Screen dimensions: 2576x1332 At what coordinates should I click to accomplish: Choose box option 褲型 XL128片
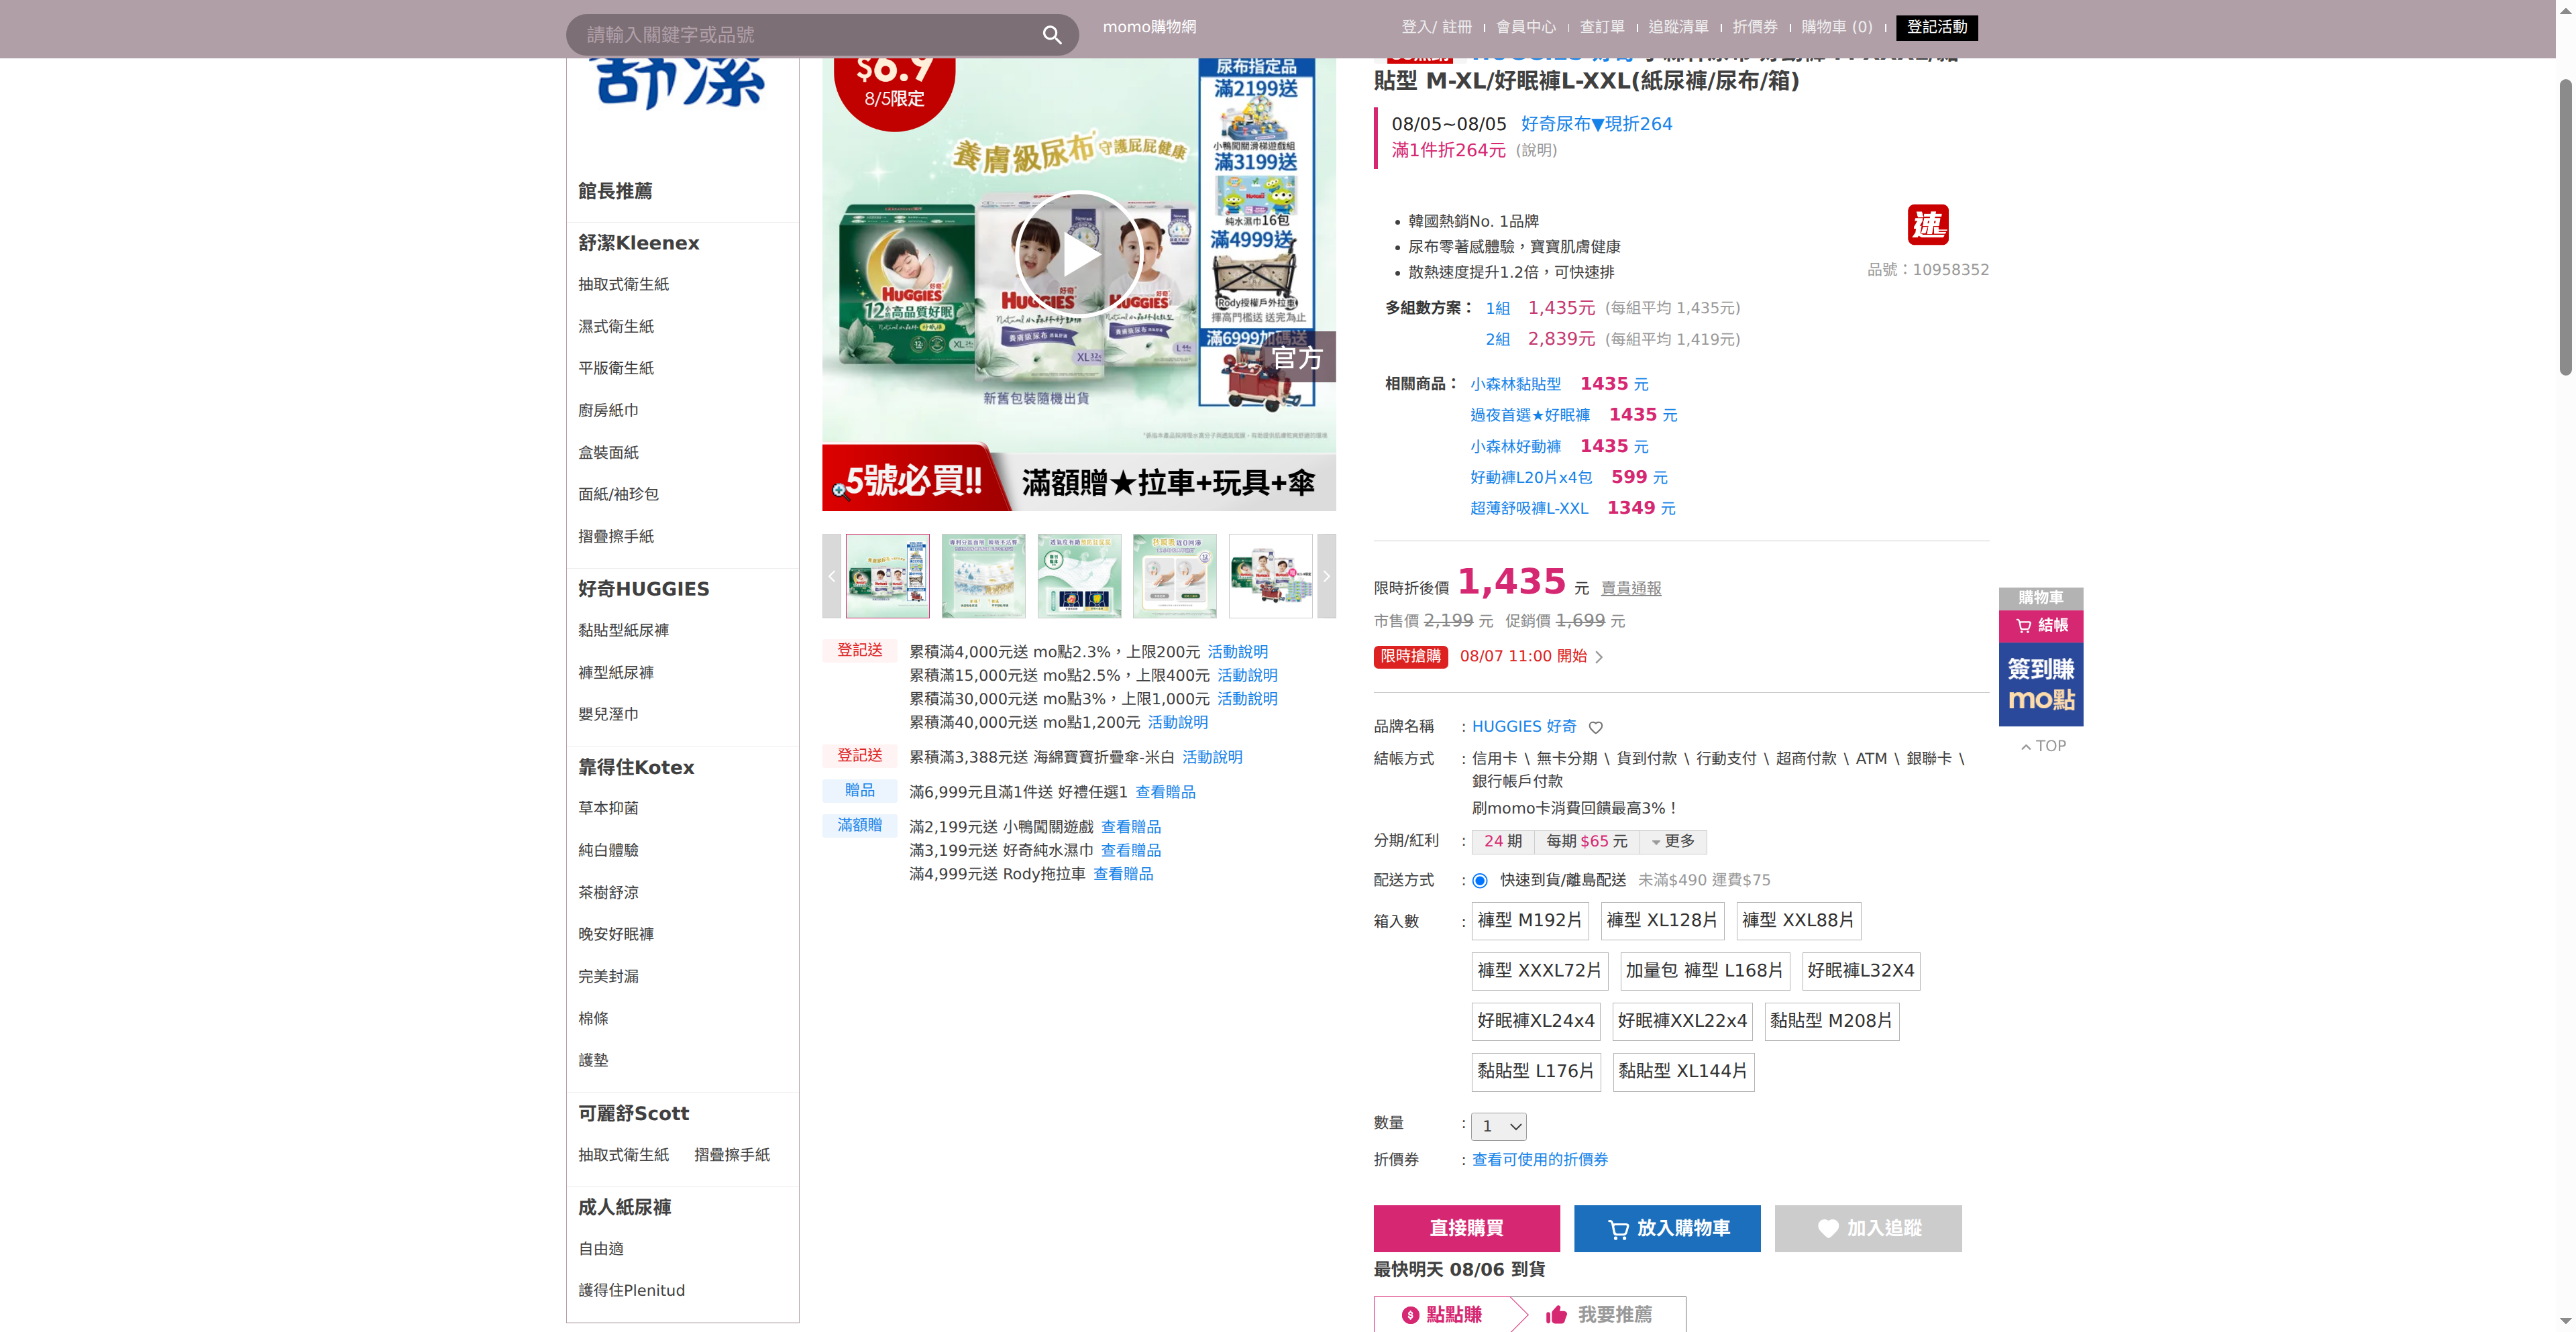[x=1662, y=920]
